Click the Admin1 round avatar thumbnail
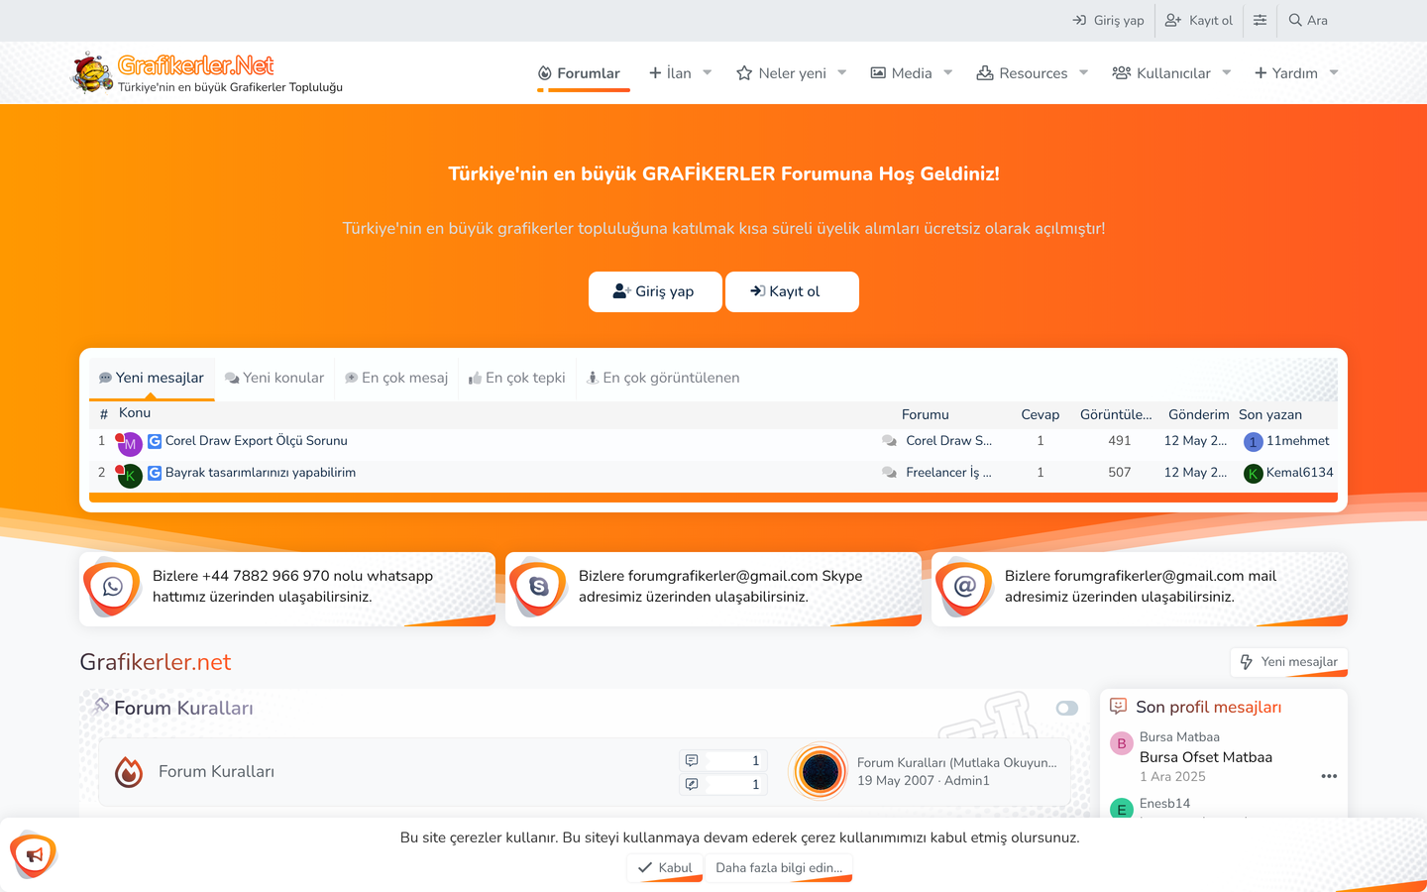This screenshot has width=1427, height=892. tap(820, 771)
